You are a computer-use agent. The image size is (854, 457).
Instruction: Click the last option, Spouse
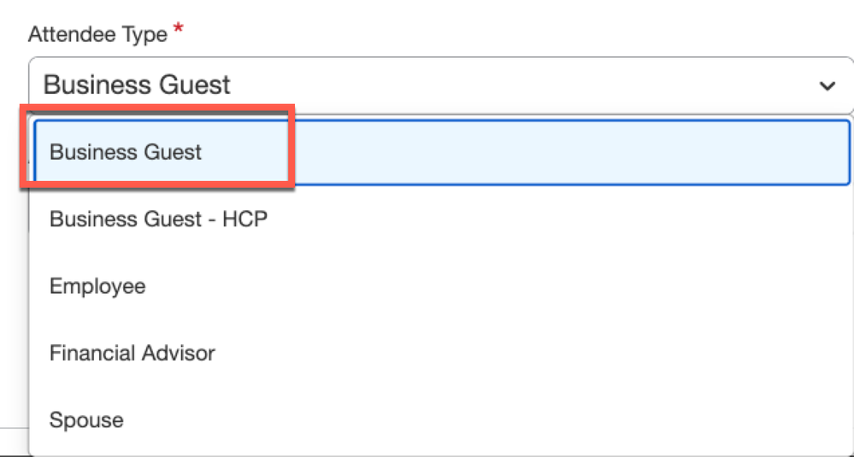coord(442,420)
